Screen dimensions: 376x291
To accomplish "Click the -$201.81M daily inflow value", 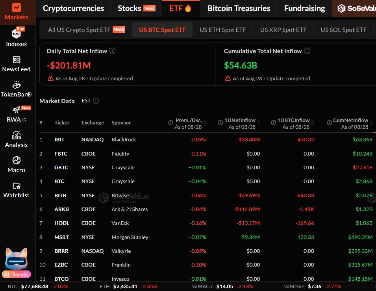I will [x=69, y=65].
